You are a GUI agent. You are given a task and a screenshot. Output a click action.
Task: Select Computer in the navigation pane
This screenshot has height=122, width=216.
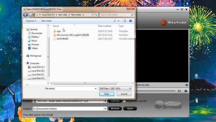[34, 63]
